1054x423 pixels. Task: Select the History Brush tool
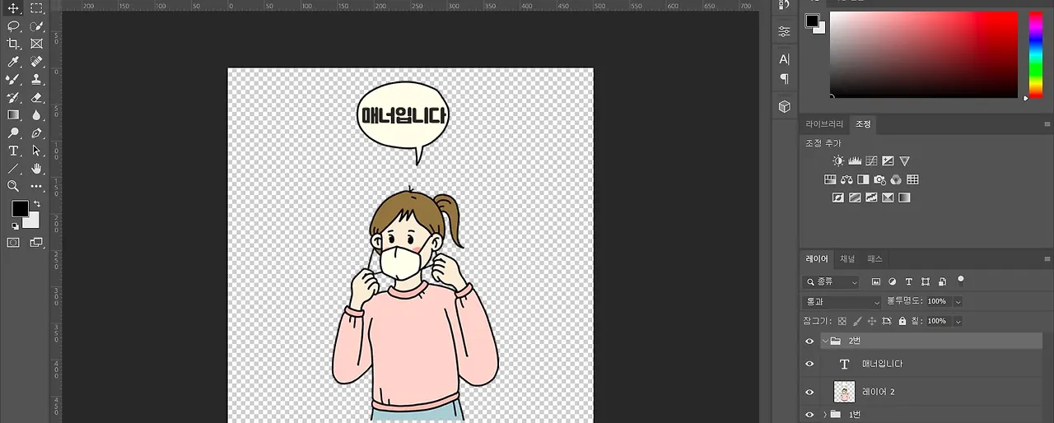(13, 97)
